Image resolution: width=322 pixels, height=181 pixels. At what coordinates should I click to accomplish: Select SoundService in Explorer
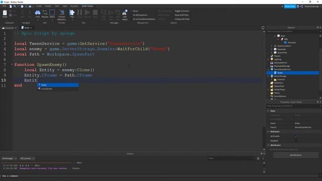click(280, 96)
